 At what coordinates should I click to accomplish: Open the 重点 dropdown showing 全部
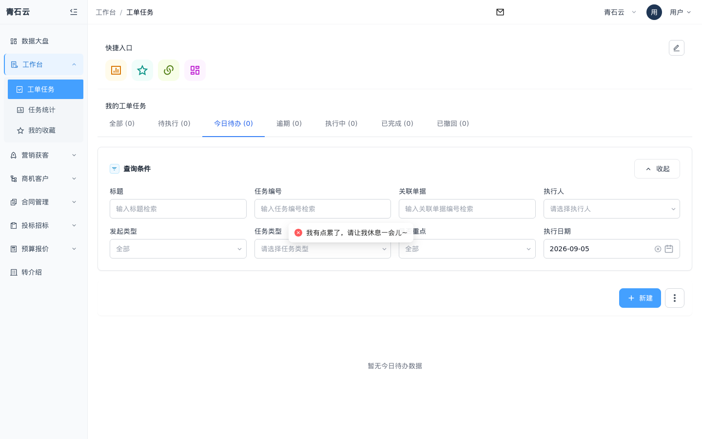(467, 249)
